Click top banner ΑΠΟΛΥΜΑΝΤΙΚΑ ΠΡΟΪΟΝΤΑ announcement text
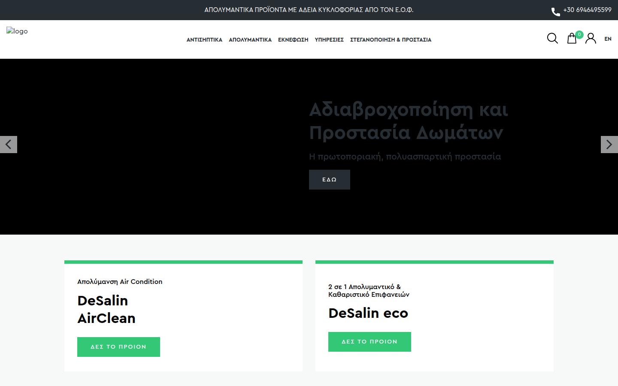Image resolution: width=618 pixels, height=386 pixels. [309, 10]
